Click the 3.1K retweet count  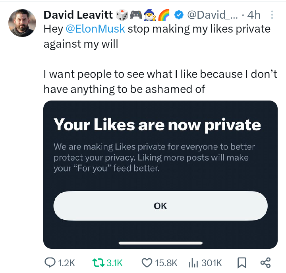click(114, 263)
